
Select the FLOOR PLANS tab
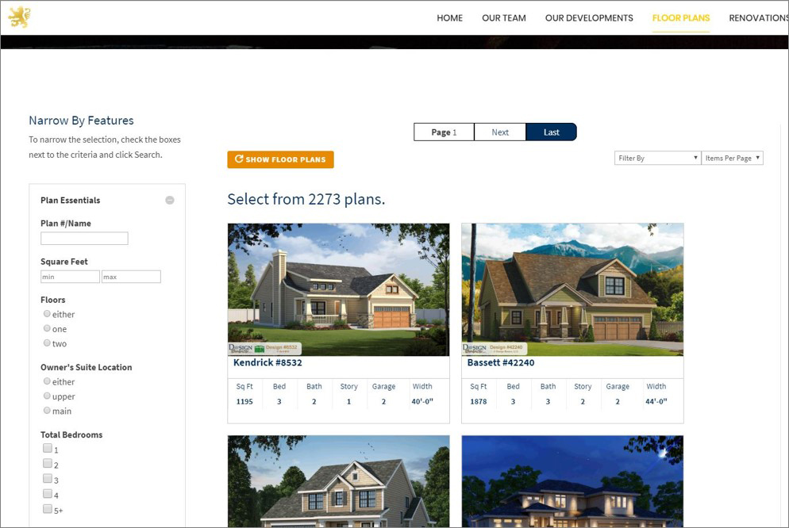(x=681, y=18)
